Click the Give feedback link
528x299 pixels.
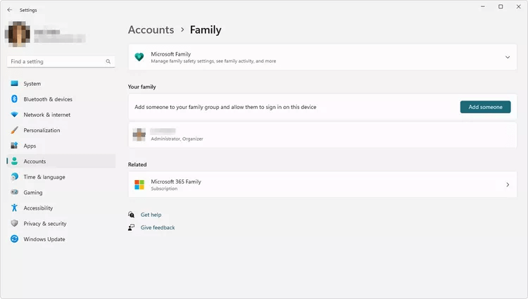[158, 228]
